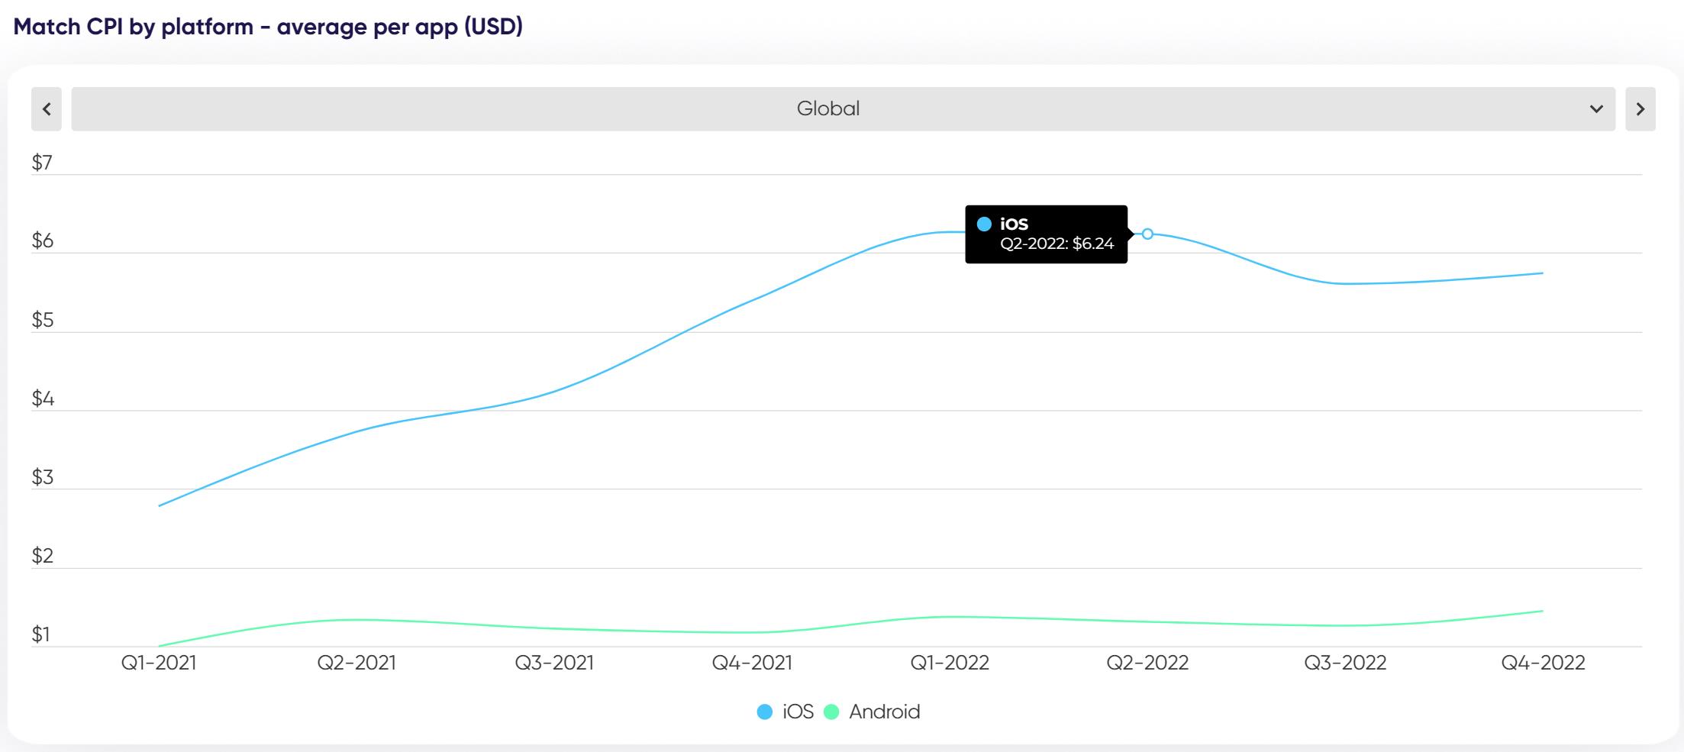
Task: Click the iOS line end at Q4-2022
Action: click(1542, 273)
